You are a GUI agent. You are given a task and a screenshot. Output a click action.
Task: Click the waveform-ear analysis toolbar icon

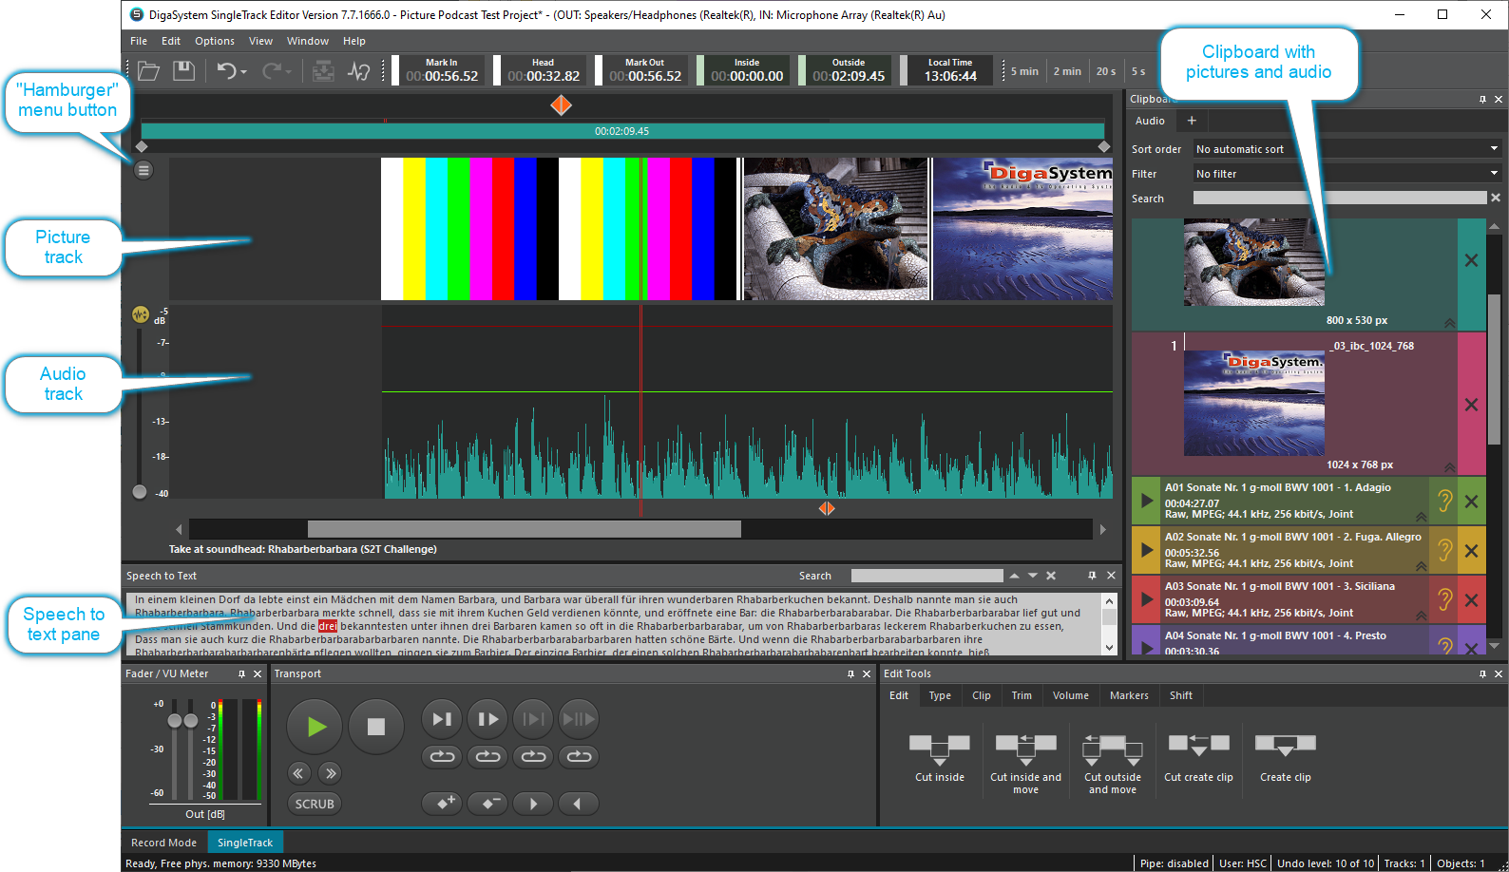click(x=358, y=71)
